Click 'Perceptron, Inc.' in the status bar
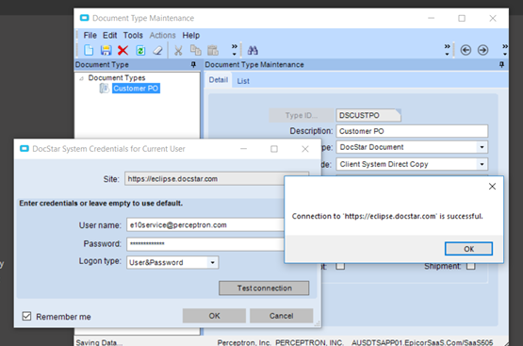This screenshot has width=523, height=346. (244, 342)
